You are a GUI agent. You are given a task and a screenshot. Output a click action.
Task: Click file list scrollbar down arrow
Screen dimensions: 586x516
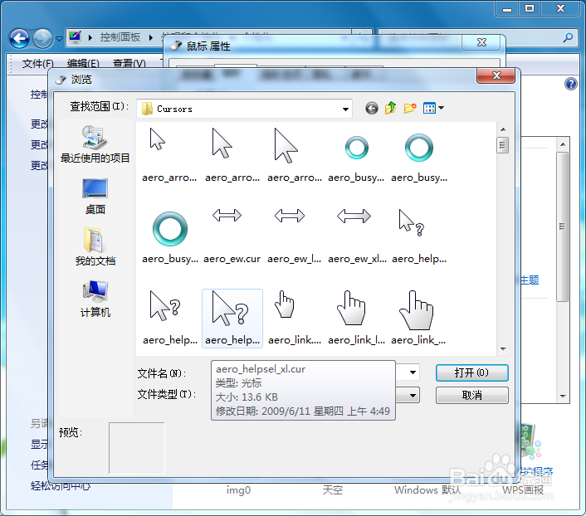pyautogui.click(x=503, y=349)
